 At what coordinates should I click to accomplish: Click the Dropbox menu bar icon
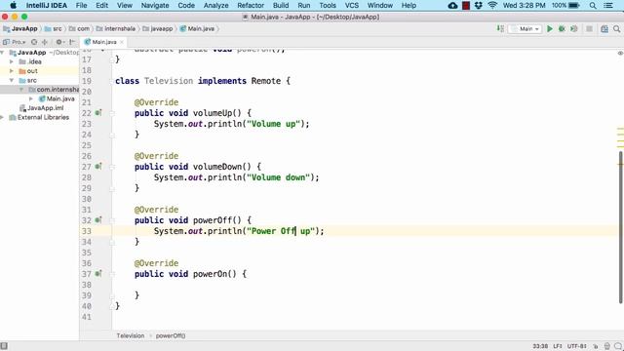point(479,5)
